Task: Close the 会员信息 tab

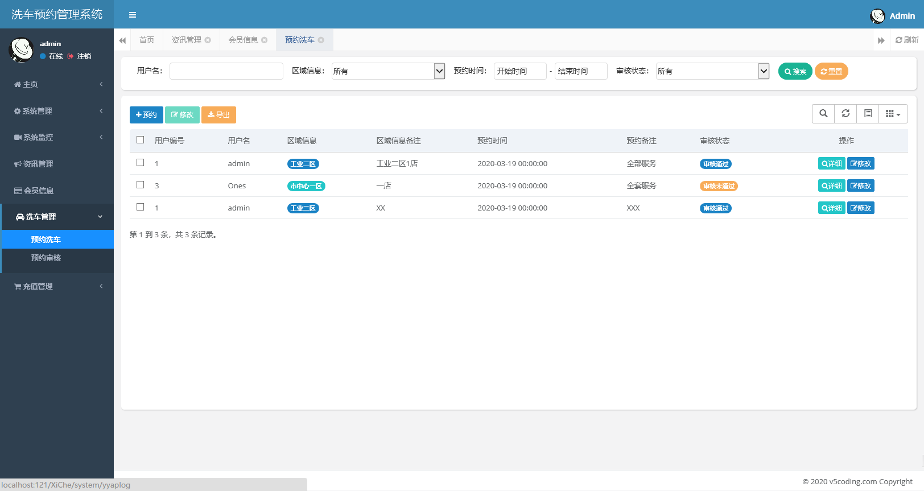Action: click(x=264, y=40)
